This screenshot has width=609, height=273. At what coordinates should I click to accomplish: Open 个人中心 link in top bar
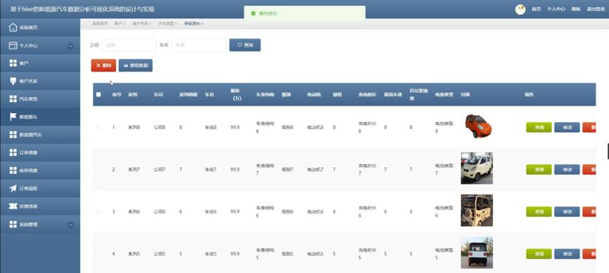pos(556,9)
